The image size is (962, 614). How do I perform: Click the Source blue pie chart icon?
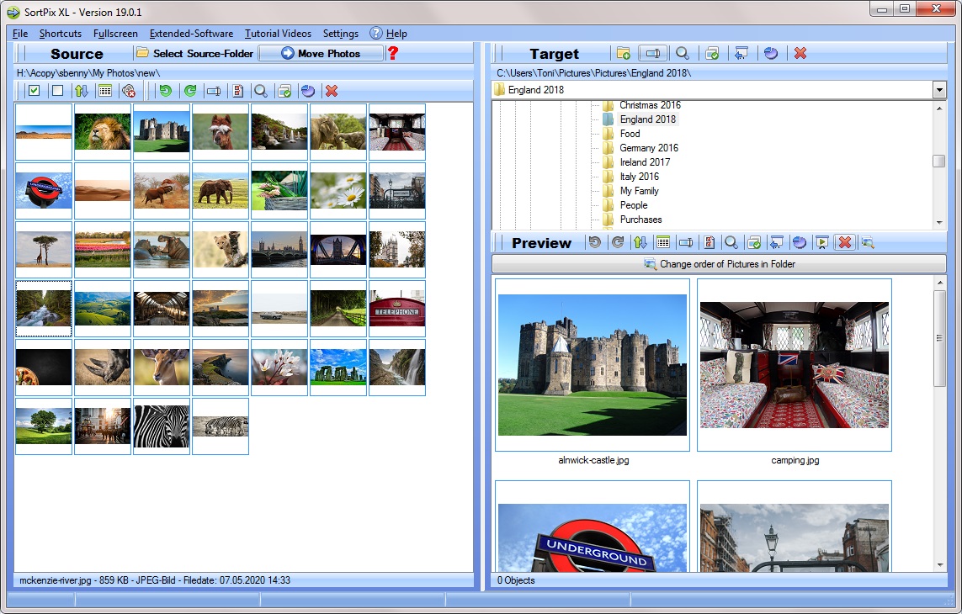(x=308, y=91)
